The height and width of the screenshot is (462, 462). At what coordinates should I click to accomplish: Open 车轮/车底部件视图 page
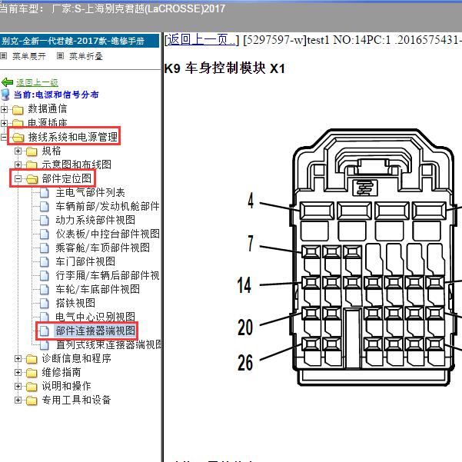point(98,289)
